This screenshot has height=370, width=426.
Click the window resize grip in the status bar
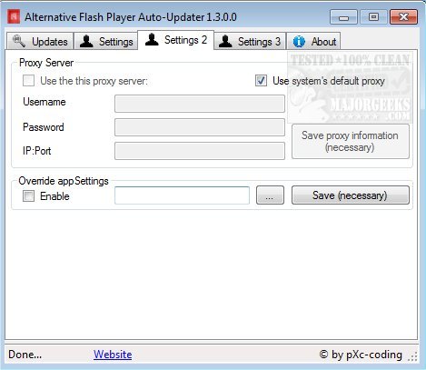click(413, 356)
